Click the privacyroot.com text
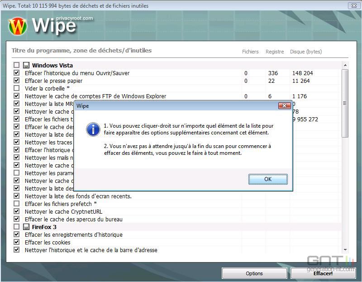Image resolution: width=362 pixels, height=282 pixels. pyautogui.click(x=74, y=18)
